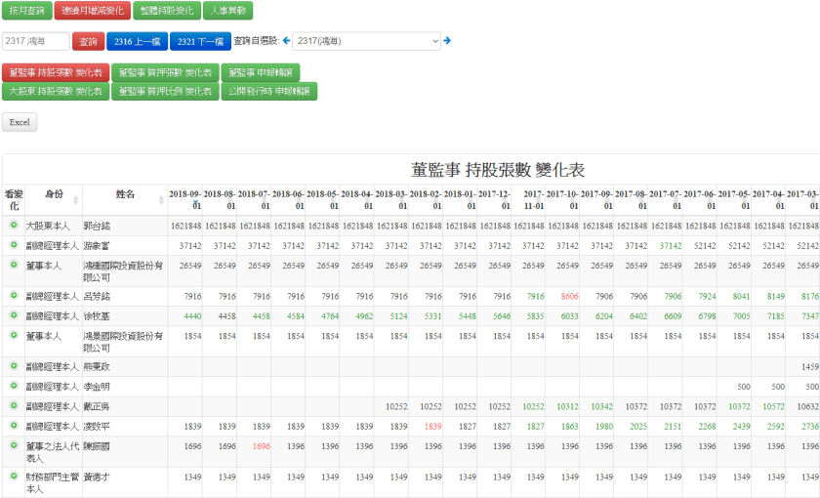Select 整體持股變化 view
The image size is (820, 498).
coord(166,11)
